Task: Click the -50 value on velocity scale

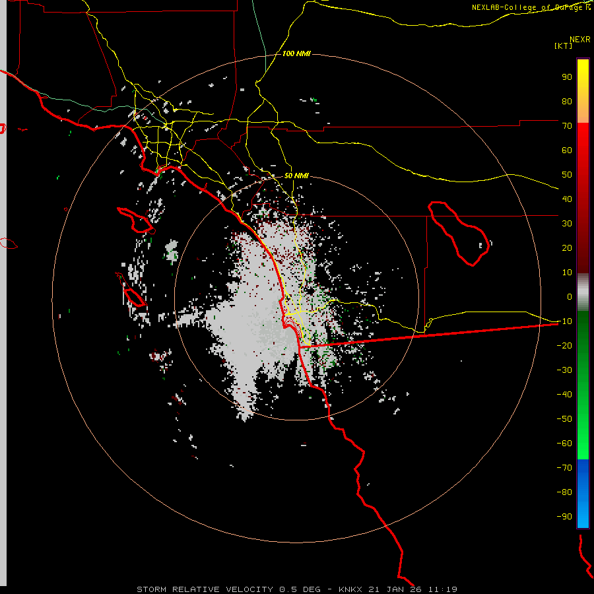Action: pos(564,419)
